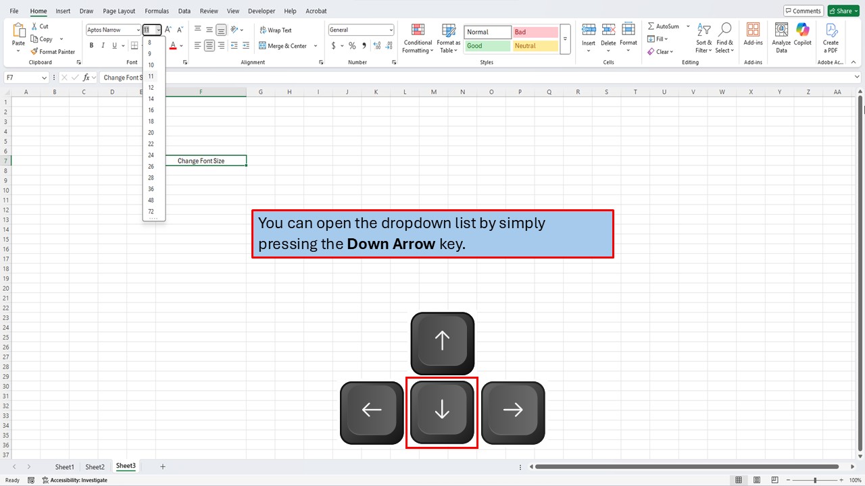This screenshot has height=486, width=865.
Task: Toggle Bold formatting
Action: (x=91, y=46)
